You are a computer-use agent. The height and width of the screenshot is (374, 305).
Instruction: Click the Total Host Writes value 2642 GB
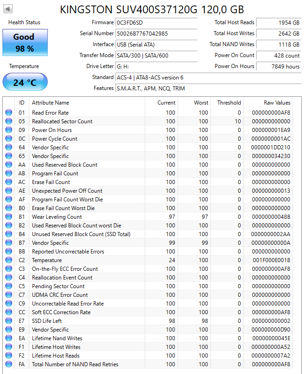[279, 34]
